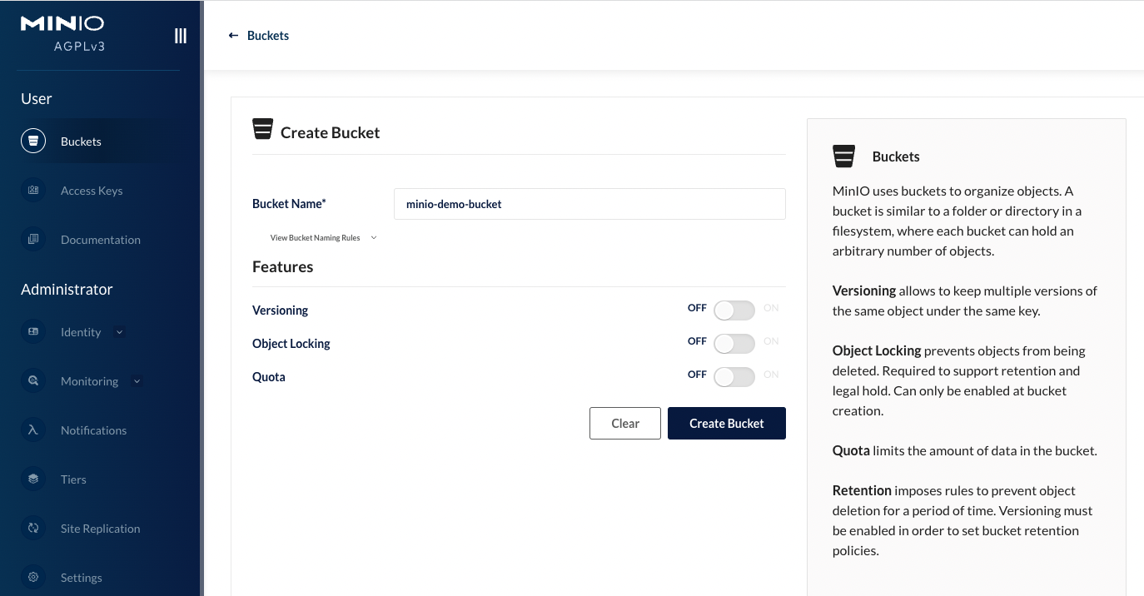Select the Site Replication sync icon

[33, 528]
